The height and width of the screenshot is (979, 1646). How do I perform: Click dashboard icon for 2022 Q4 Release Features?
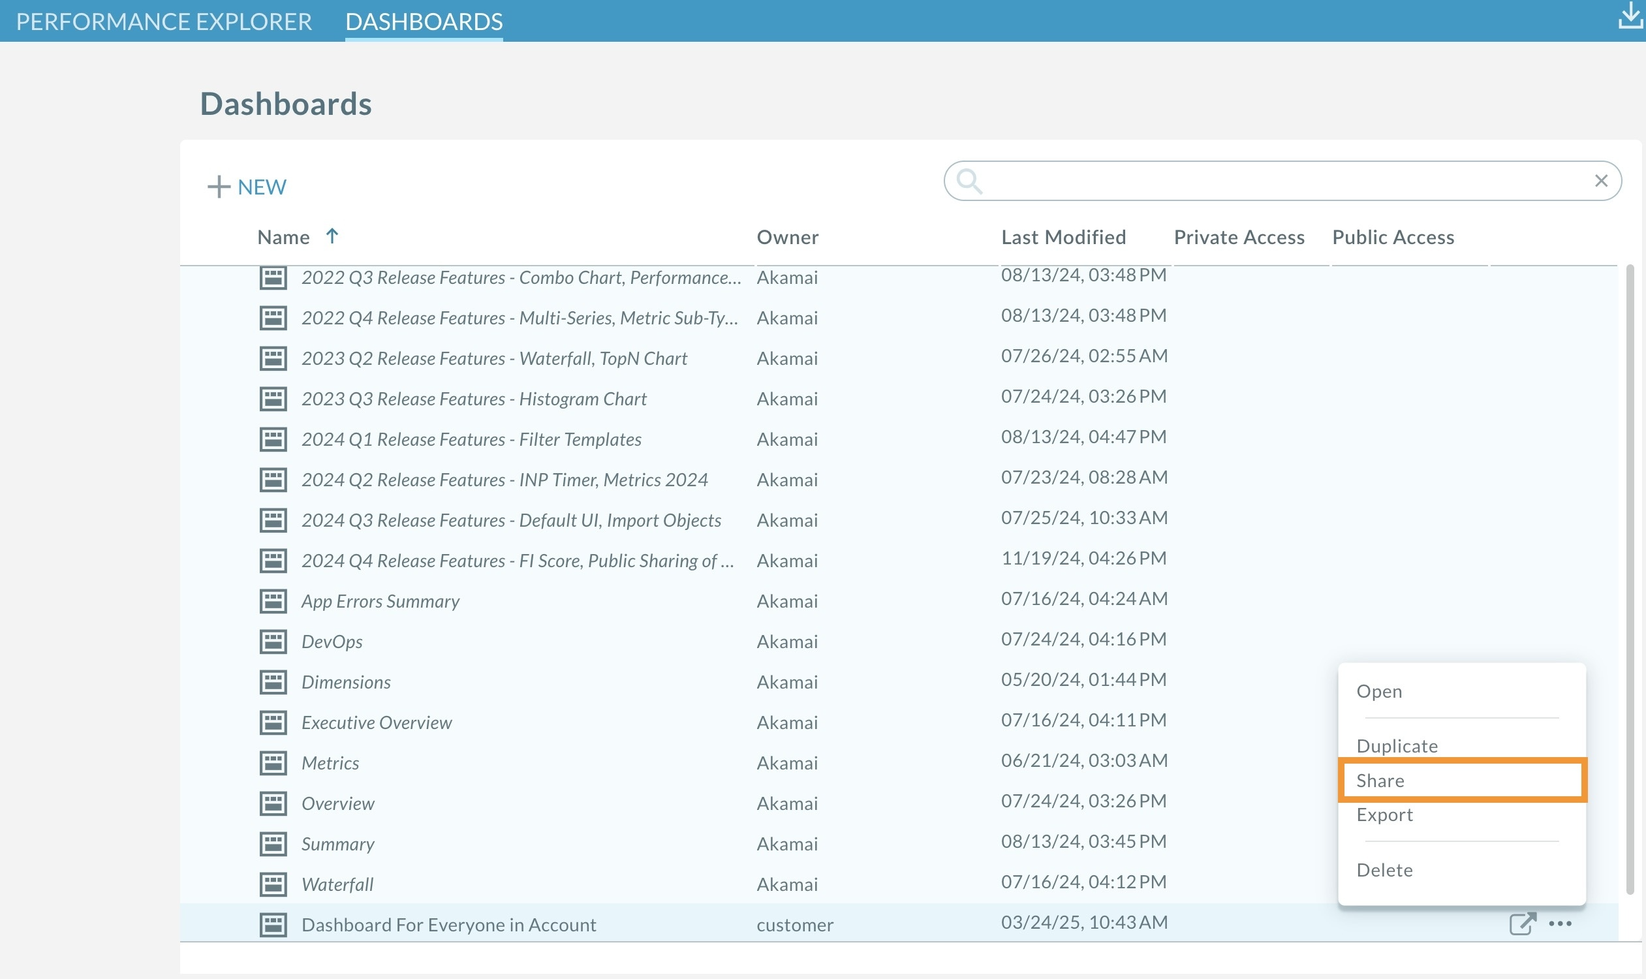click(x=273, y=318)
